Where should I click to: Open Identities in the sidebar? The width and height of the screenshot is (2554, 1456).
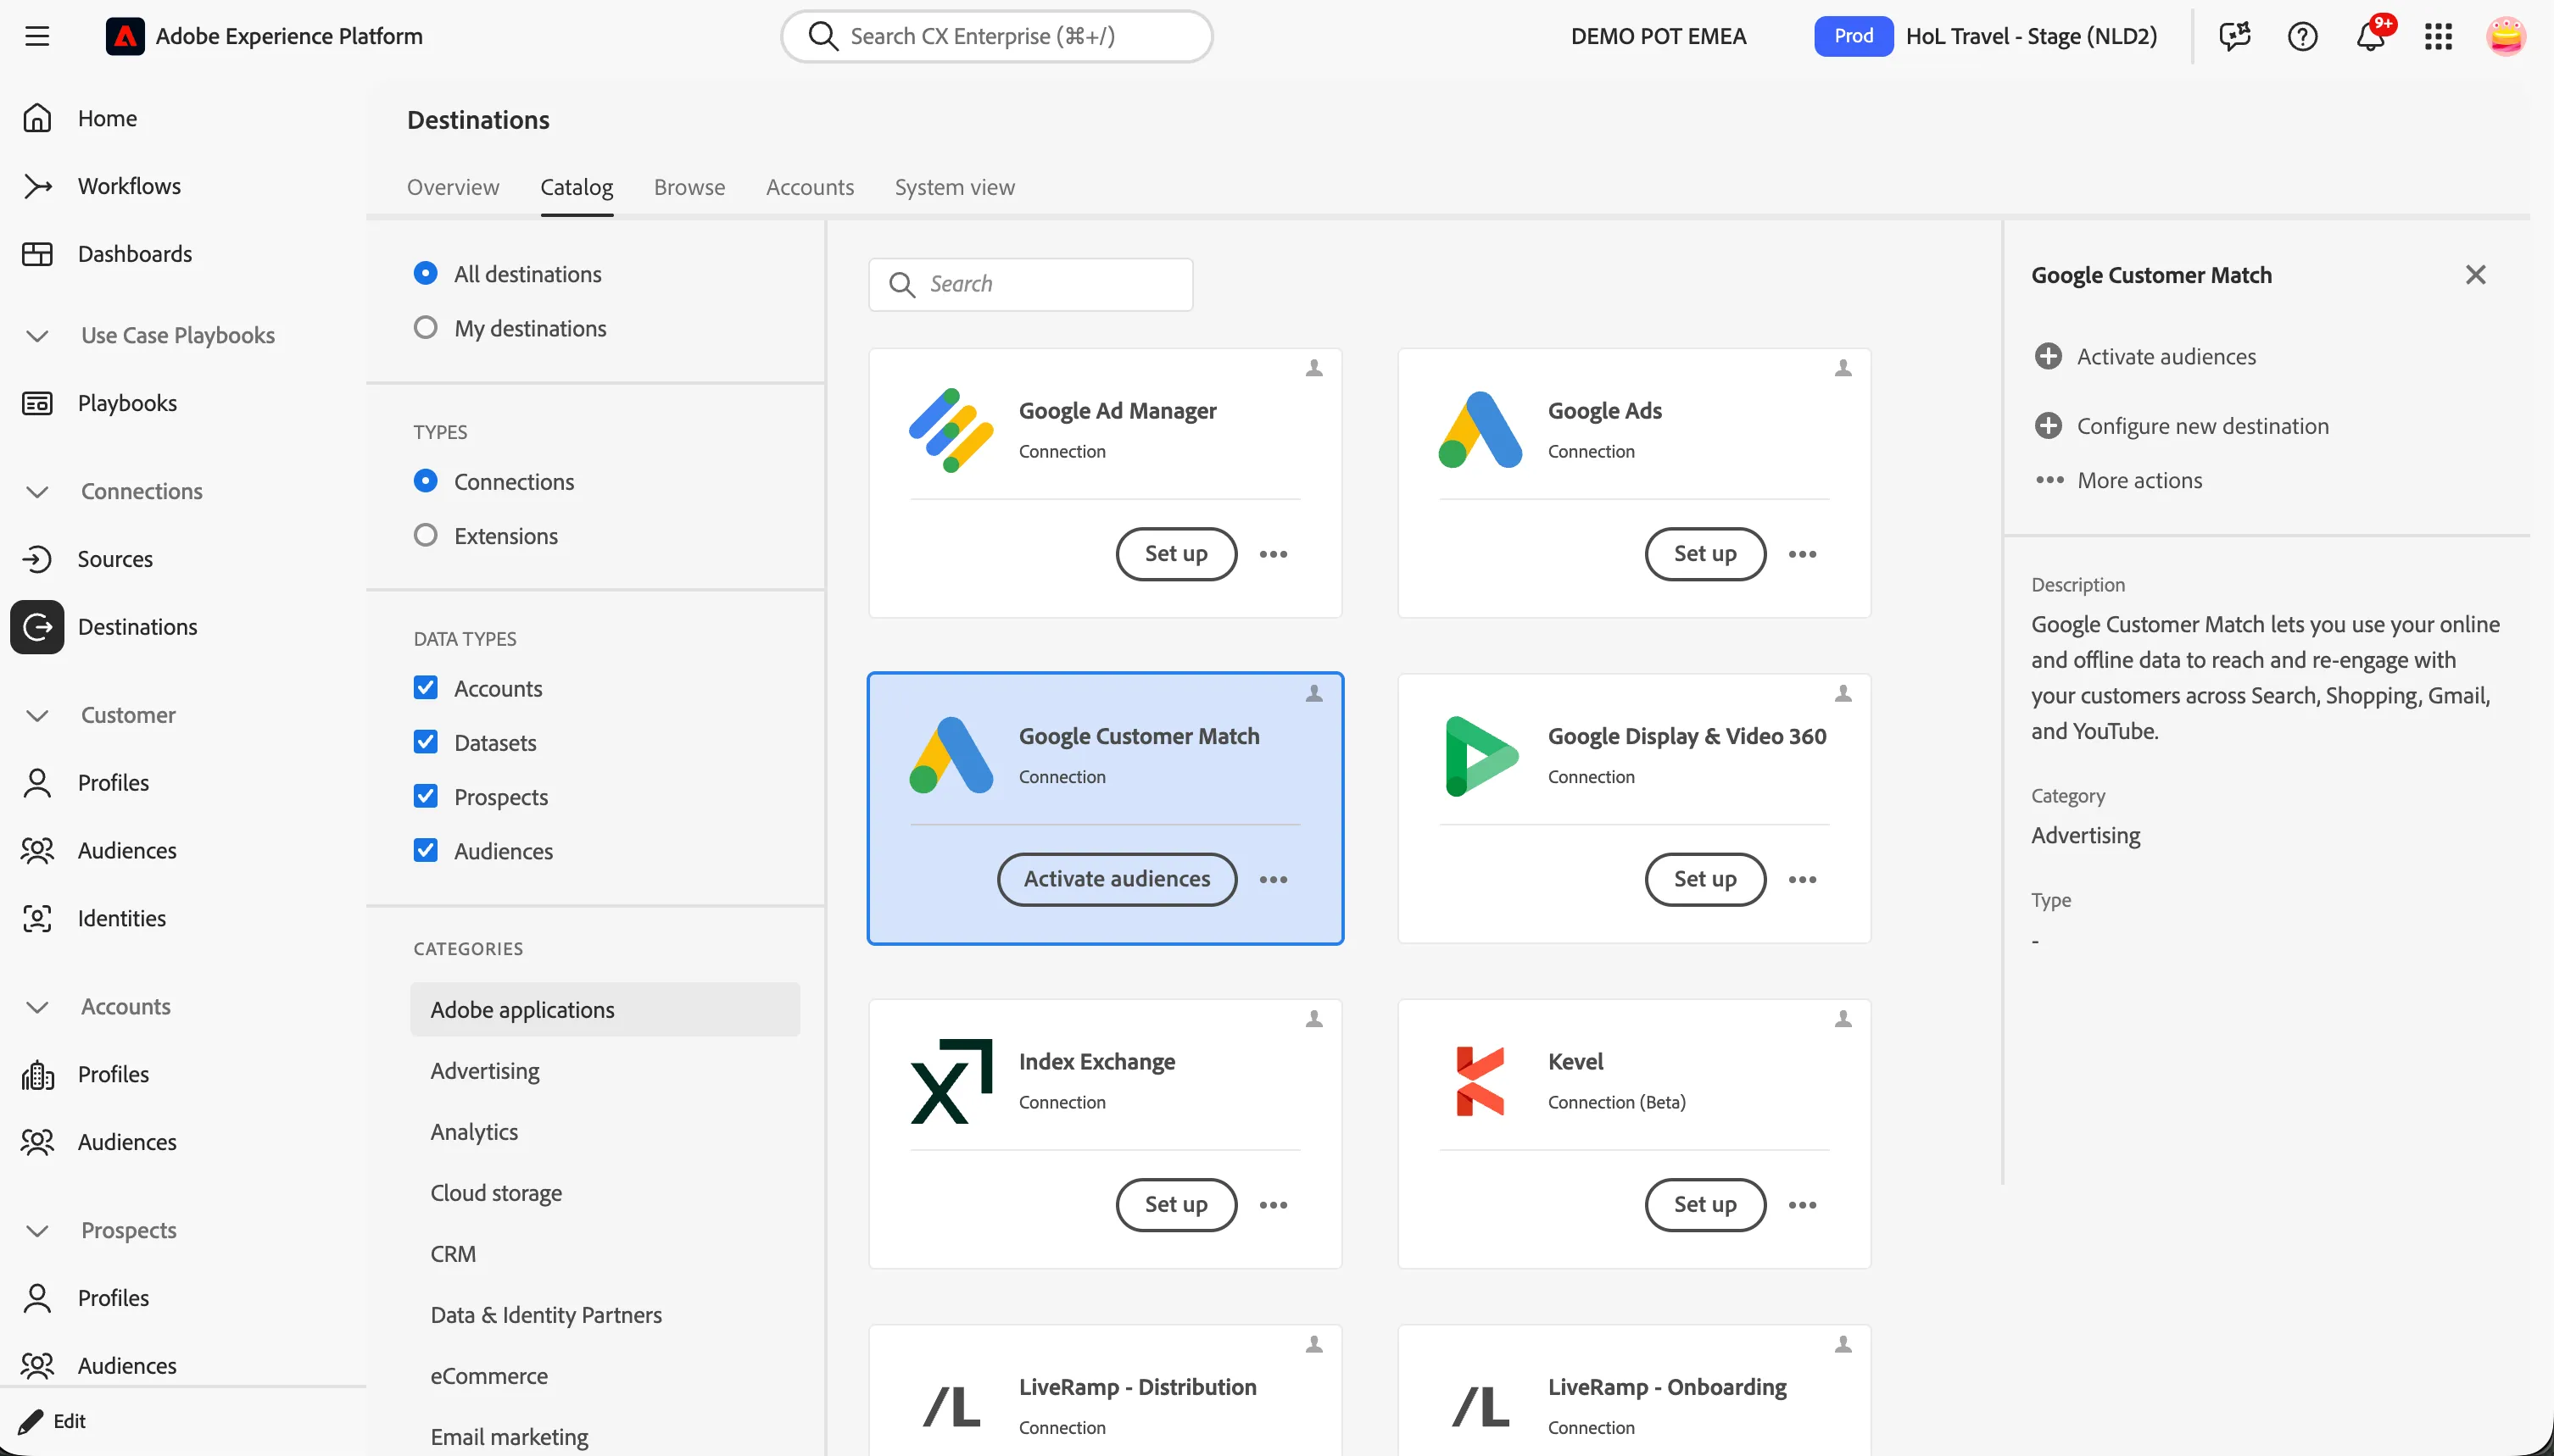pyautogui.click(x=121, y=918)
